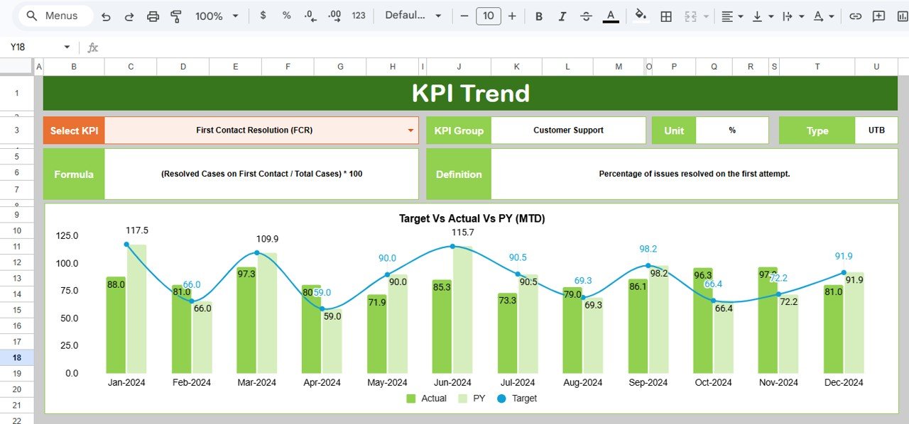The height and width of the screenshot is (424, 909).
Task: Open the text color picker
Action: point(611,16)
